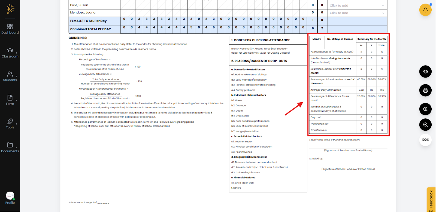The width and height of the screenshot is (436, 212).
Task: Zoom in on the document
Action: click(425, 109)
